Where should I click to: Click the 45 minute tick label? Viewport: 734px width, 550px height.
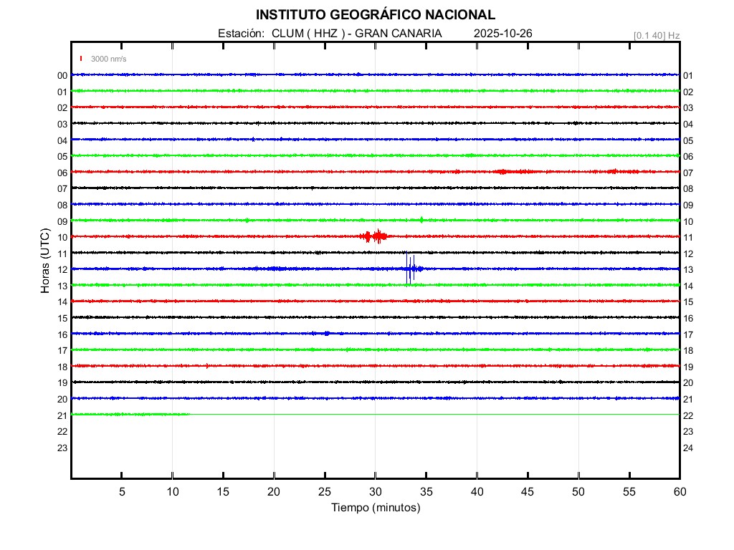coord(527,492)
